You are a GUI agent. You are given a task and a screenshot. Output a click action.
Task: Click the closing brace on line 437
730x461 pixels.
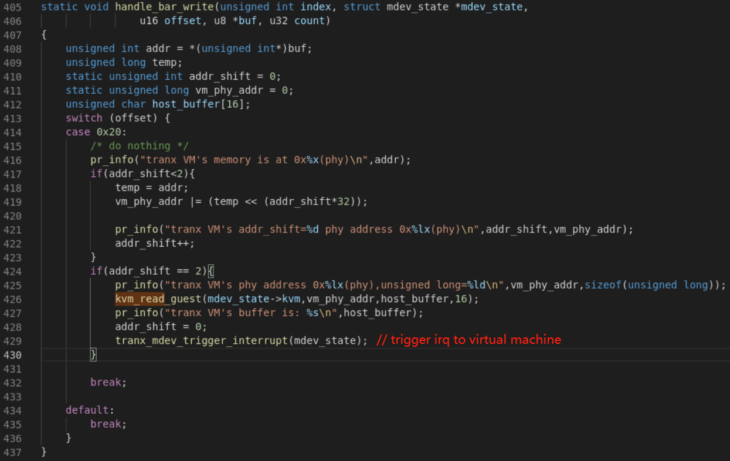43,452
